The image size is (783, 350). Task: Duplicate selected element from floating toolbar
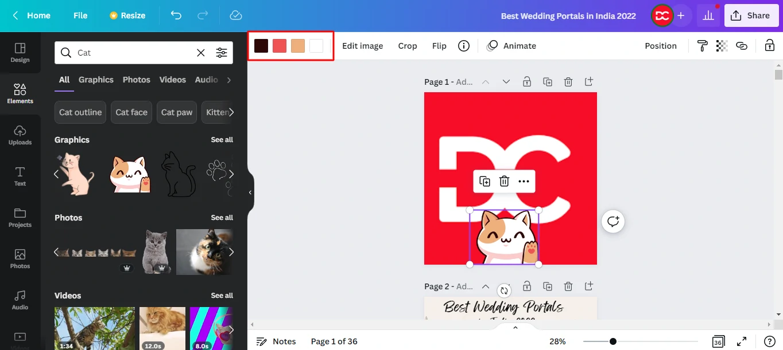(x=485, y=182)
